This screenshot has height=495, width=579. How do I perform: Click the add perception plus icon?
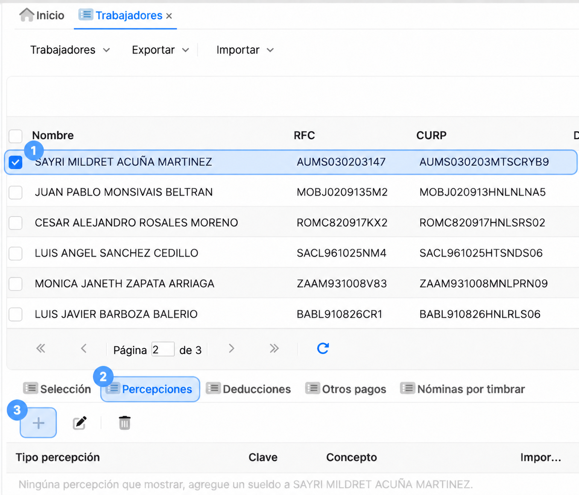[x=38, y=423]
